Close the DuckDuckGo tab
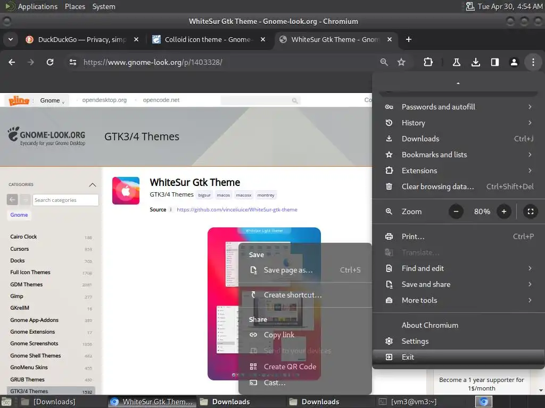Image resolution: width=545 pixels, height=408 pixels. 136,39
